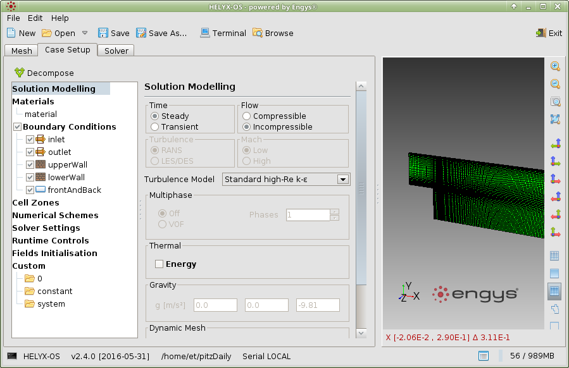Open Fields Initialisation section
569x368 pixels.
pos(55,254)
